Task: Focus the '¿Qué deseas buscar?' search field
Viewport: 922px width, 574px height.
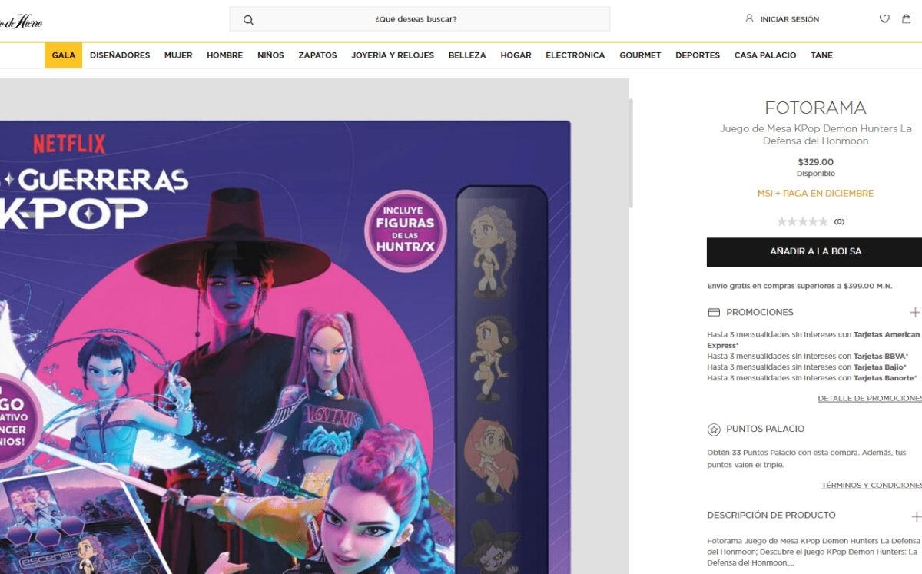Action: pos(420,19)
